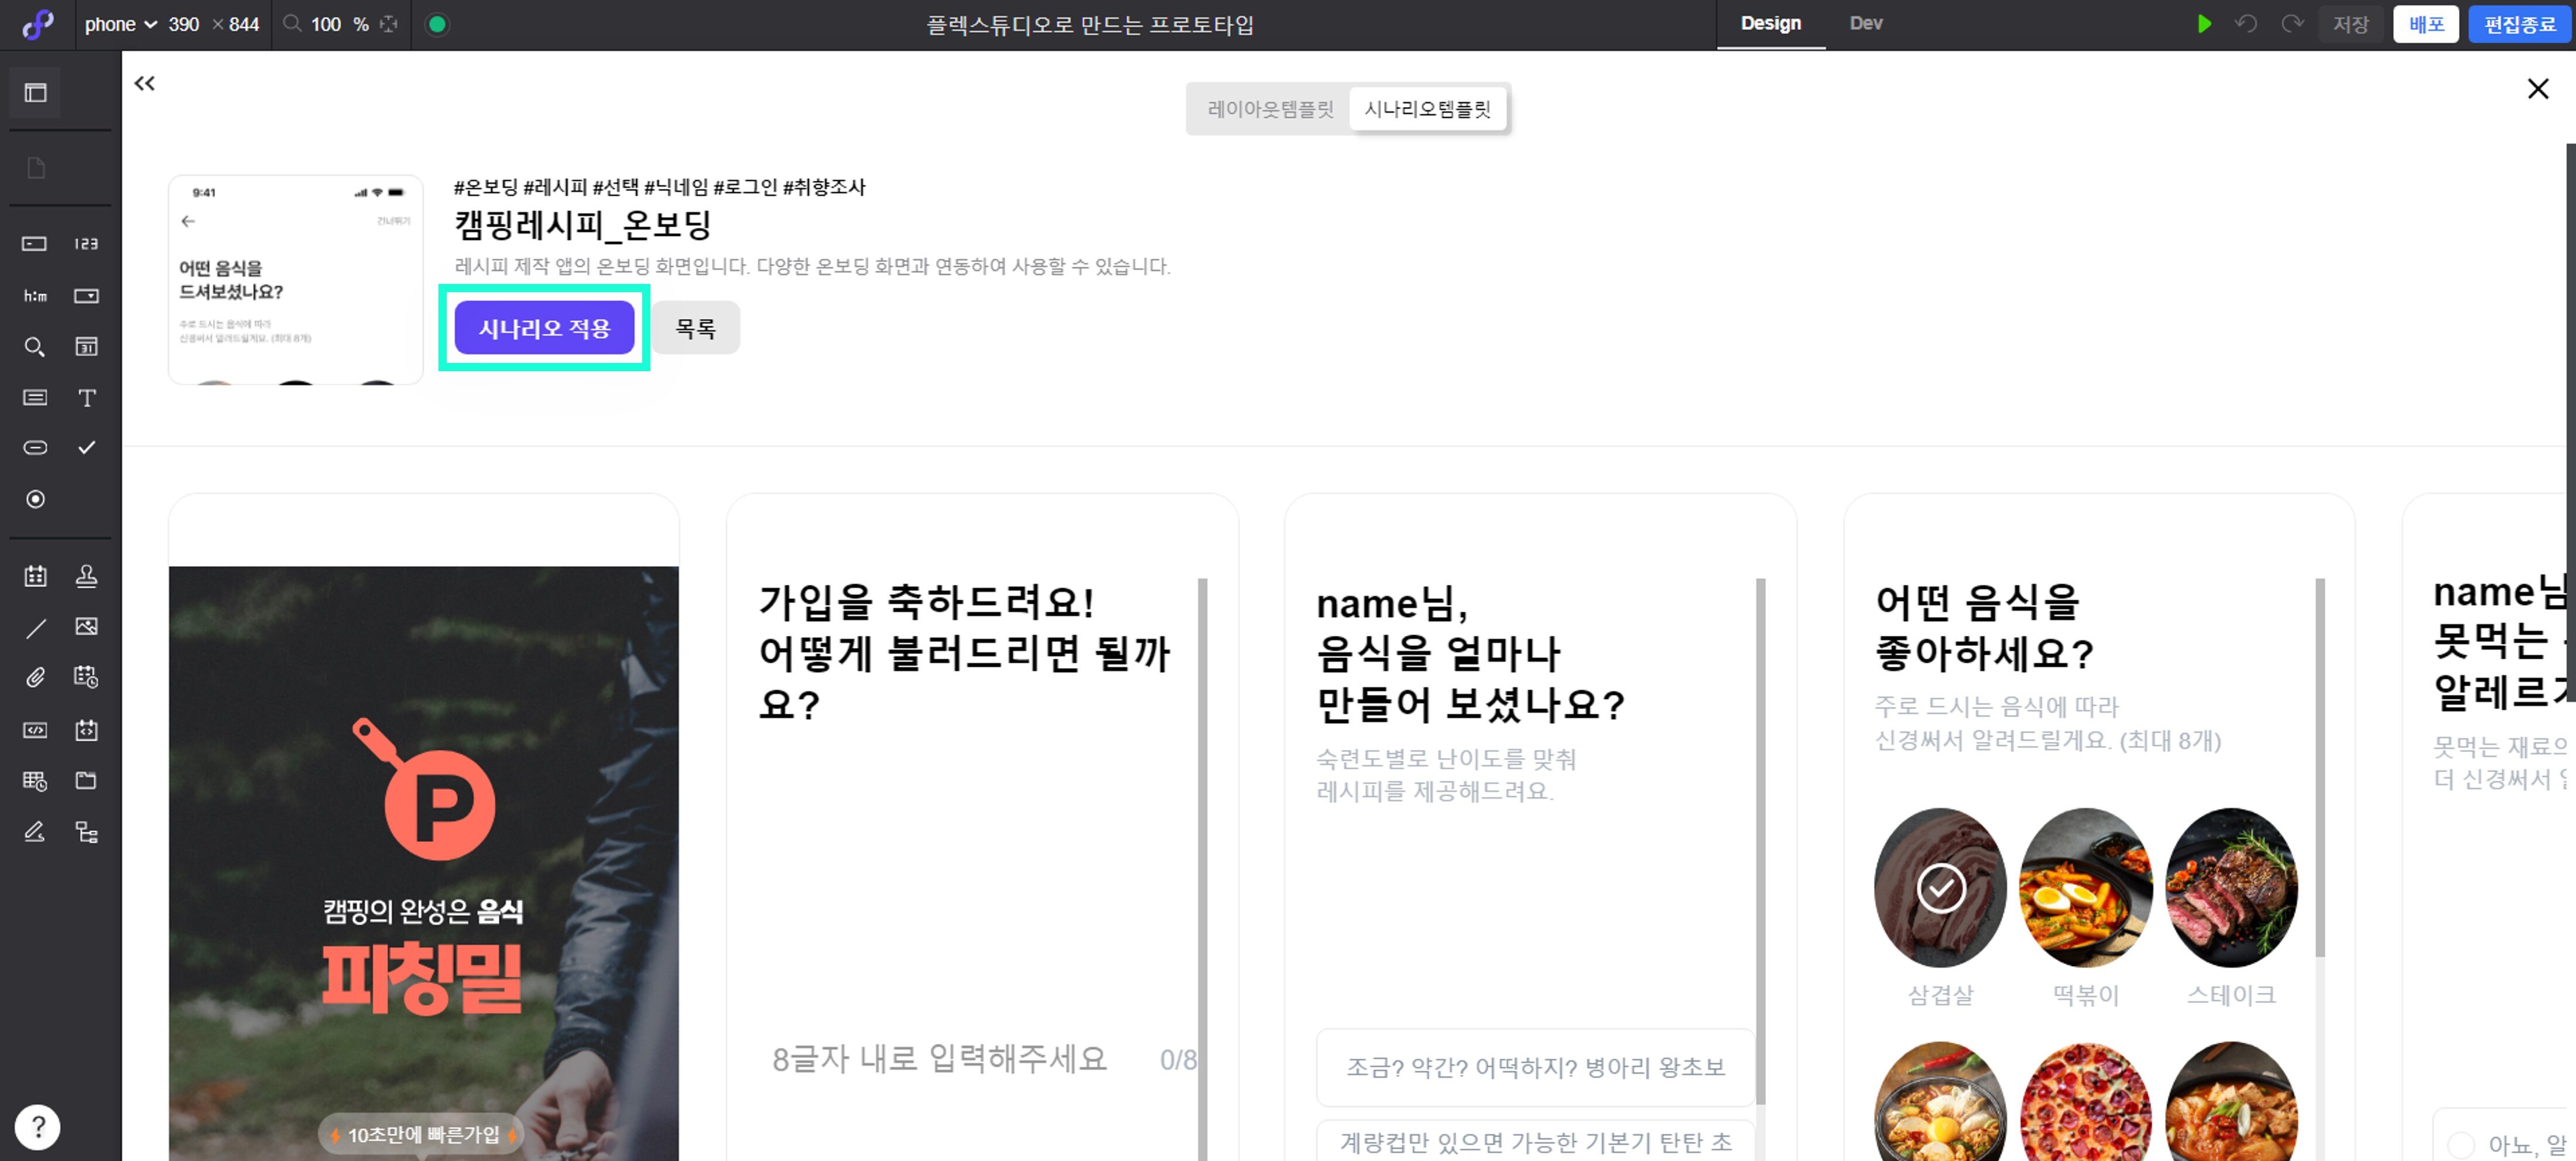Click the 저장 save button
Screen dimensions: 2576x1161
(x=2351, y=24)
